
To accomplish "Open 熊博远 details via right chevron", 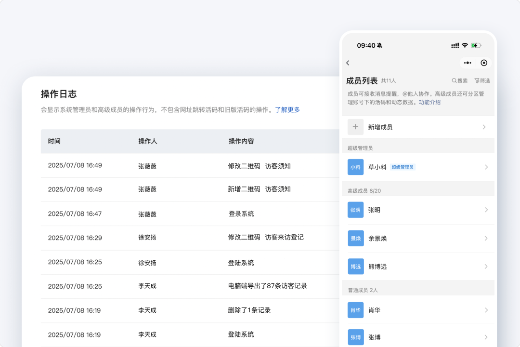I will click(x=486, y=267).
